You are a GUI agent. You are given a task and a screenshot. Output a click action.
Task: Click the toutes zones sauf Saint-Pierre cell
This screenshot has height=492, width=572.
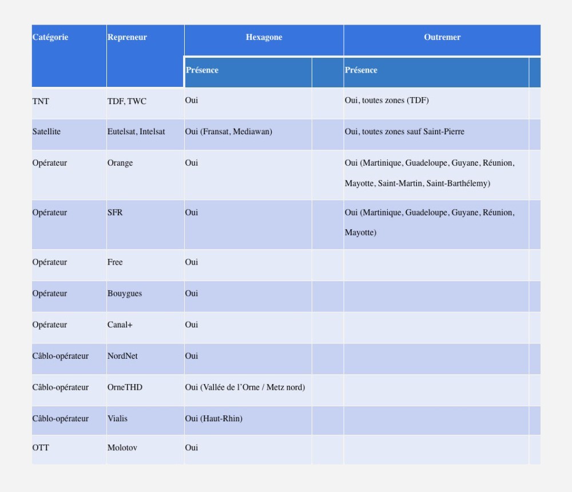(x=404, y=132)
